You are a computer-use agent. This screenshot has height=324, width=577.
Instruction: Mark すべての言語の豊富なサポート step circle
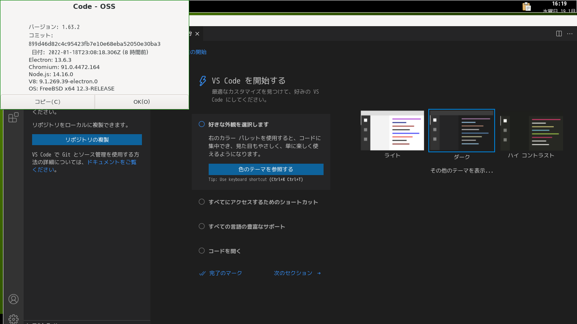click(202, 227)
